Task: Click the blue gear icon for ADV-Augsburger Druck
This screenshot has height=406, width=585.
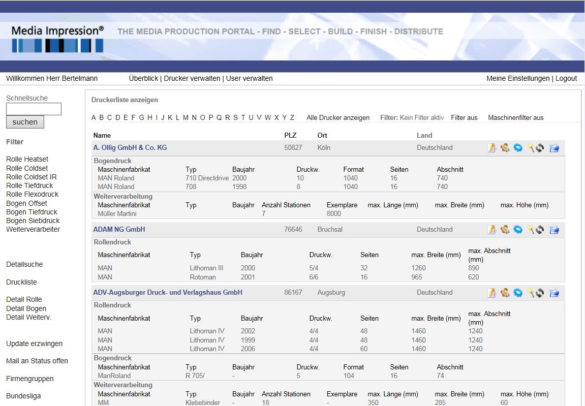Action: tap(518, 293)
